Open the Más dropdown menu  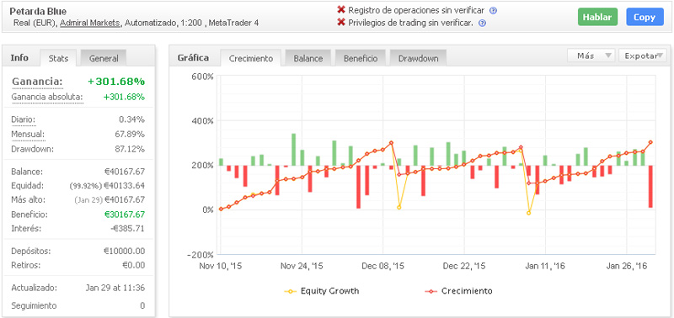point(591,56)
